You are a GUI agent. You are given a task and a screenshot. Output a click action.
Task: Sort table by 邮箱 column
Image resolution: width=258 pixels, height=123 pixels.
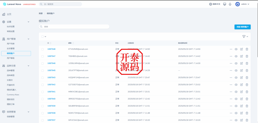71,43
